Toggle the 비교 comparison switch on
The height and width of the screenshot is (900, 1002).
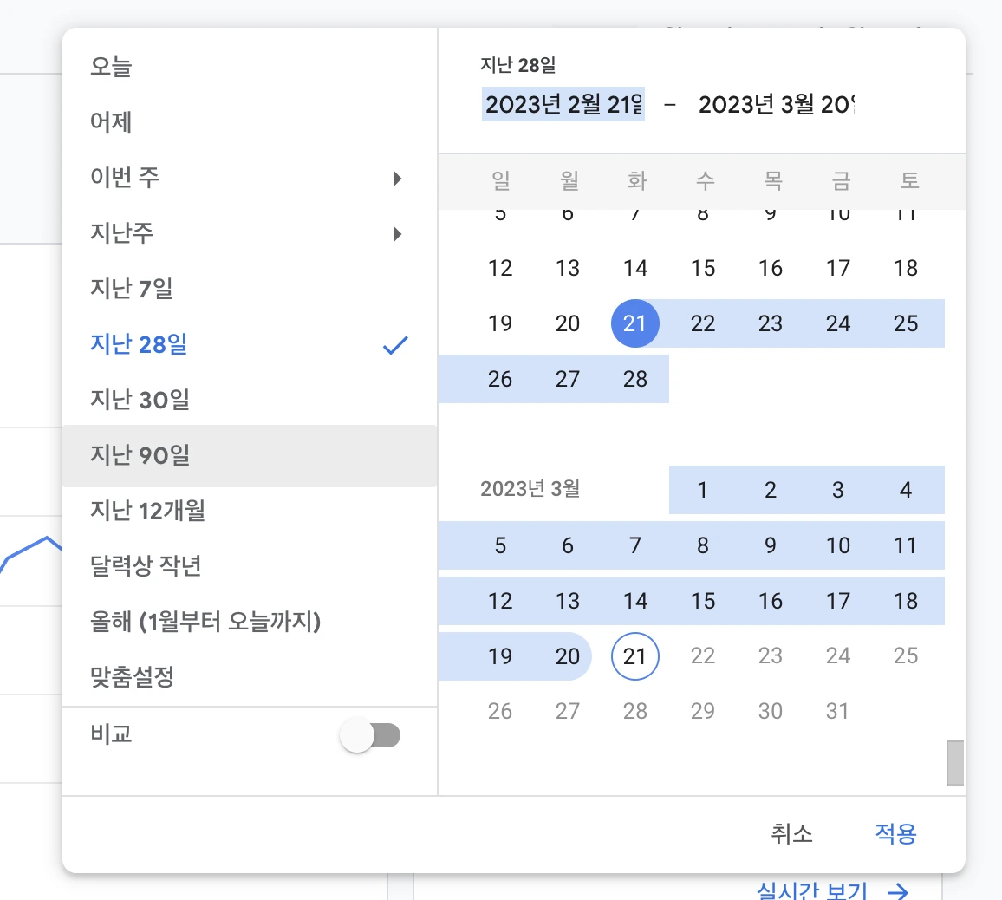[373, 734]
